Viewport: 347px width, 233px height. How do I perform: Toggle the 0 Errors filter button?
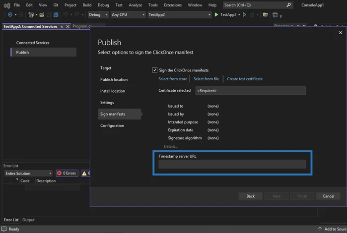pyautogui.click(x=67, y=174)
